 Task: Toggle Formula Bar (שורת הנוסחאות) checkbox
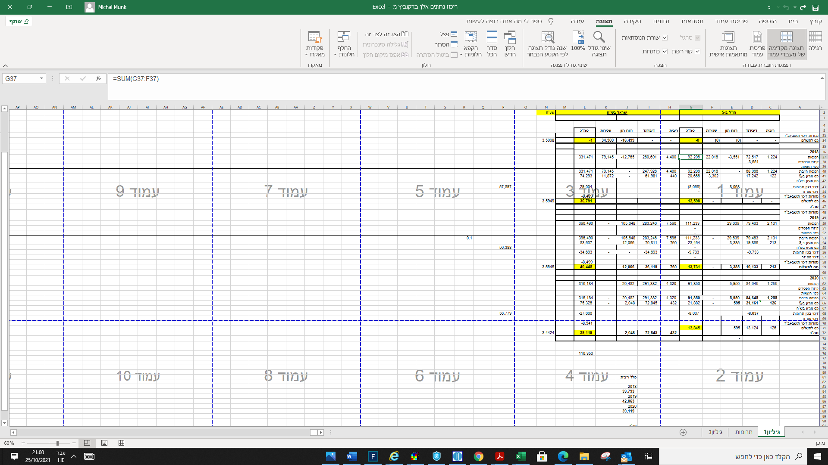tap(665, 38)
